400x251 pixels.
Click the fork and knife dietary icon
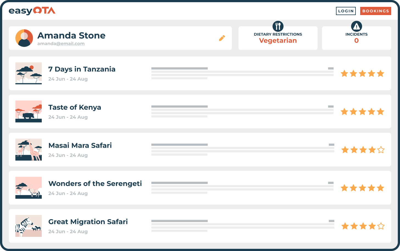click(x=278, y=26)
